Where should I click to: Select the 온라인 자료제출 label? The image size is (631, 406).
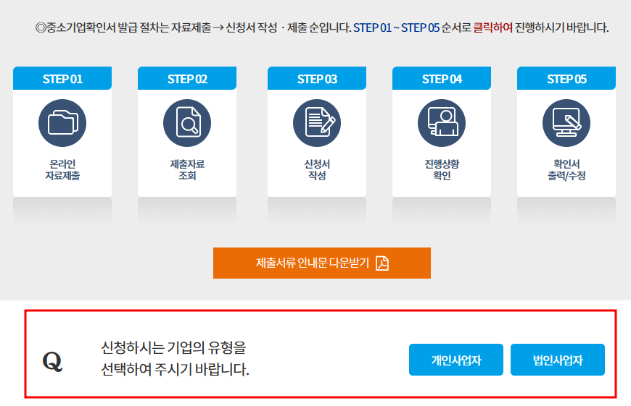tap(62, 170)
